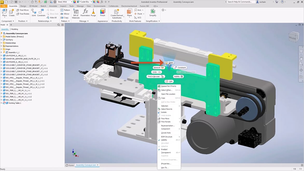The height and width of the screenshot is (171, 304).
Task: Expand the Origin folder in browser
Action: click(x=1, y=49)
